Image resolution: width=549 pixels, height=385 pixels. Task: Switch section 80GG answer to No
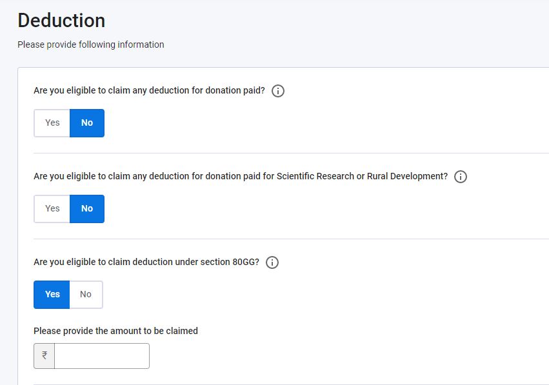tap(86, 294)
